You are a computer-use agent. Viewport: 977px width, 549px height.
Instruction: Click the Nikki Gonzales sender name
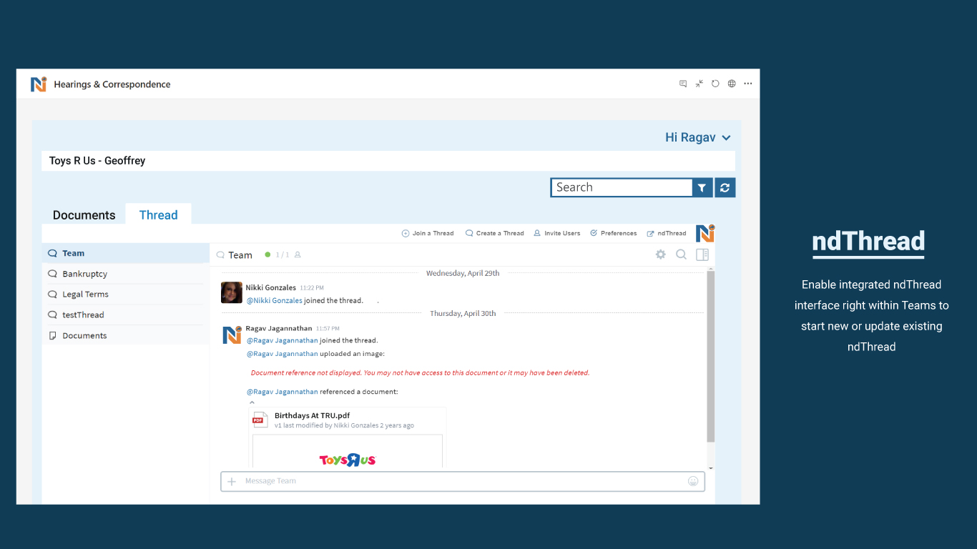(270, 288)
